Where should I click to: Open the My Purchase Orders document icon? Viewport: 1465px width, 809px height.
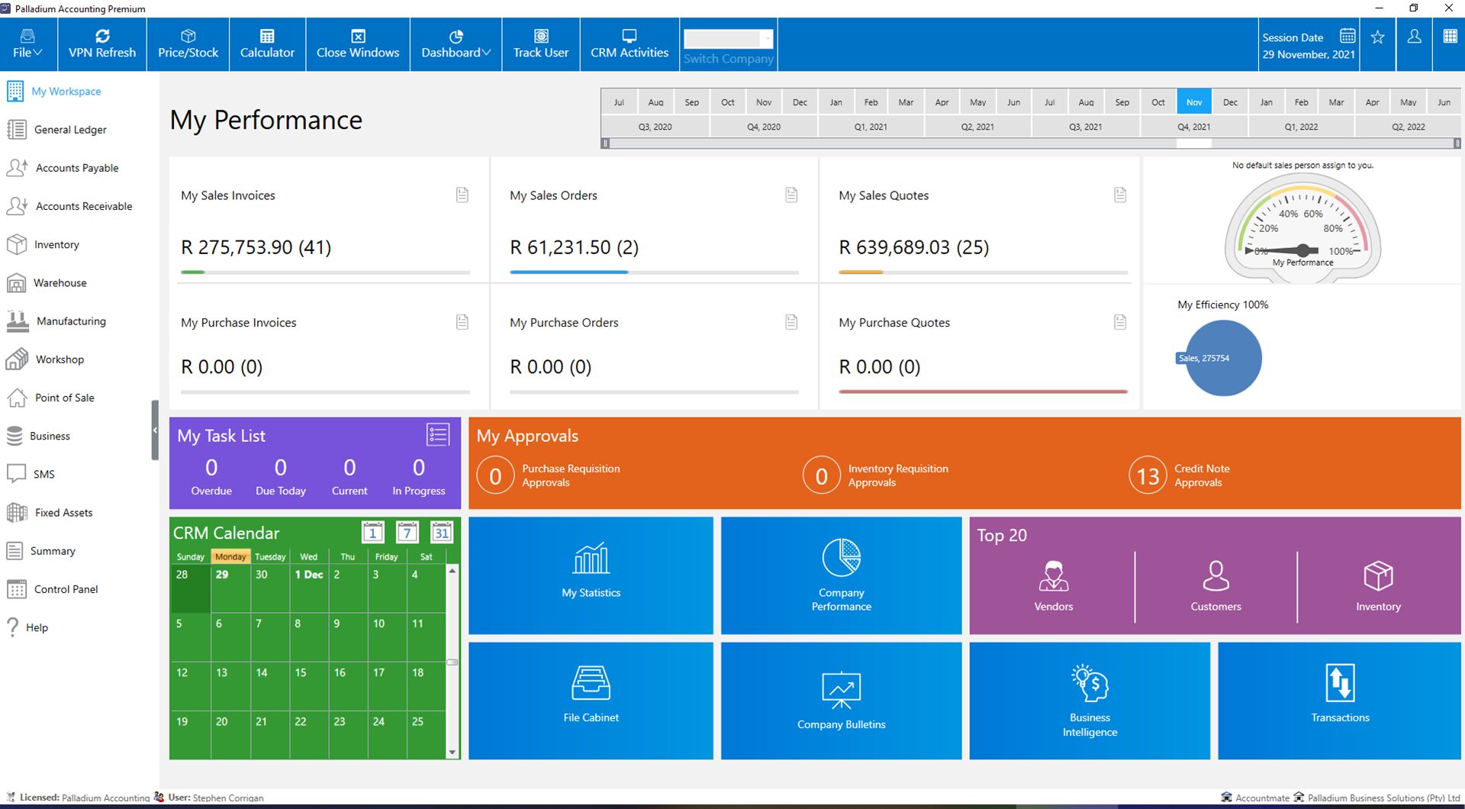click(791, 322)
